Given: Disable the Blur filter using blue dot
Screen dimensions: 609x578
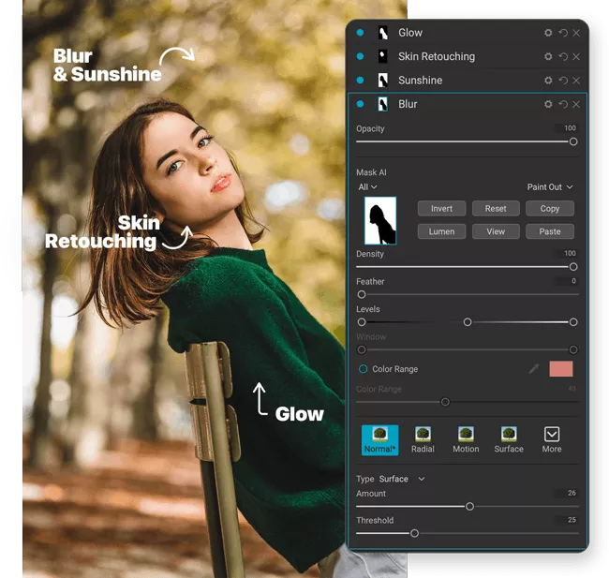Looking at the screenshot, I should (360, 104).
